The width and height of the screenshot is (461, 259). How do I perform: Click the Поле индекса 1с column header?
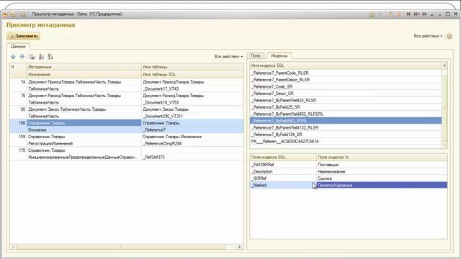tap(382, 158)
